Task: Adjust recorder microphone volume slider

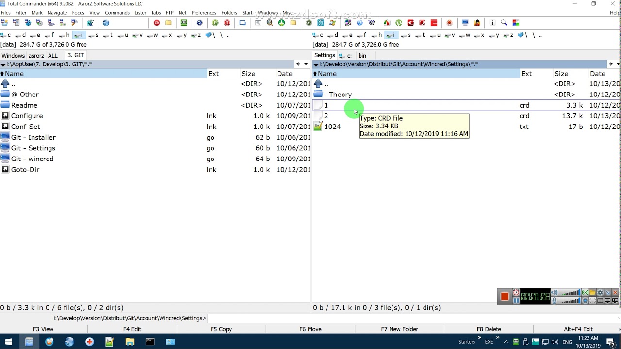Action: [x=570, y=301]
